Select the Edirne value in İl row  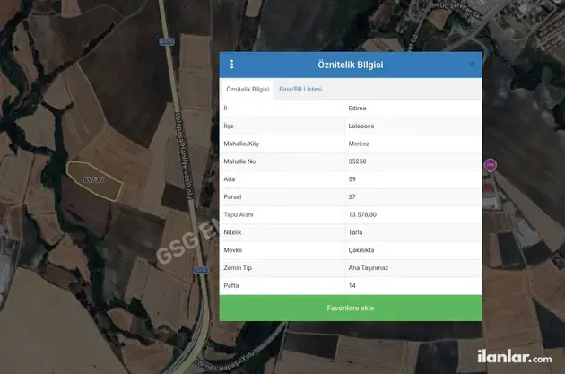[357, 109]
